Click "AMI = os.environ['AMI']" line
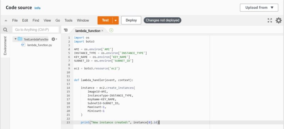Viewport: 284px width, 129px height. click(x=94, y=49)
